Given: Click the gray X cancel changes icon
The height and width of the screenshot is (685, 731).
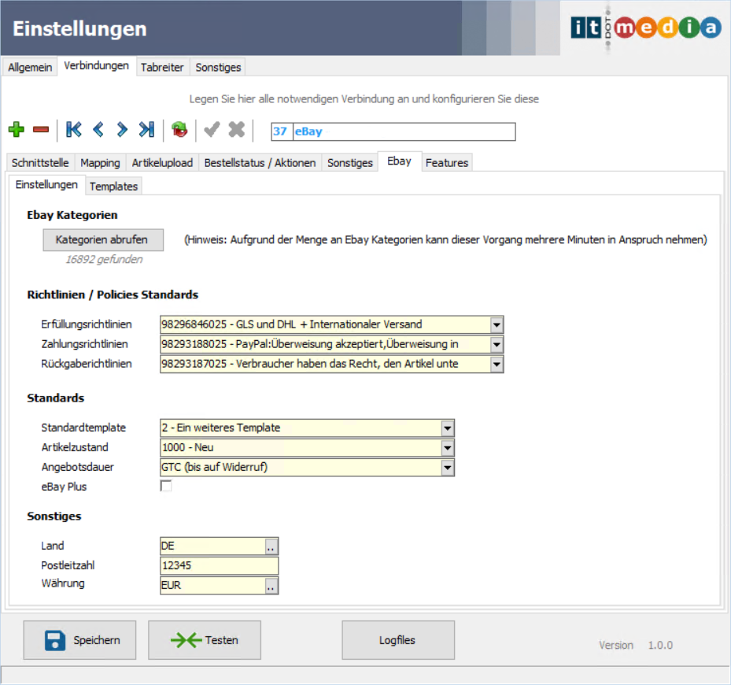Looking at the screenshot, I should click(x=236, y=130).
